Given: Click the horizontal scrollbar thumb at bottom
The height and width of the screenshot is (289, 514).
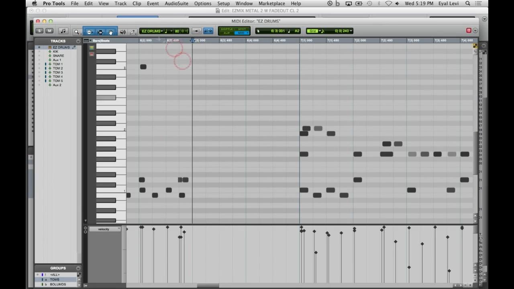Looking at the screenshot, I should (x=208, y=286).
